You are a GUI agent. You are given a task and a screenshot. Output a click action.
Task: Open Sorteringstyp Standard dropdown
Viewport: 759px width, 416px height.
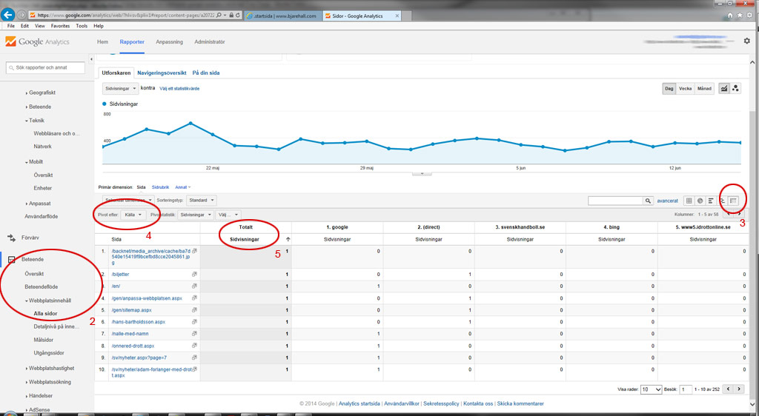[201, 200]
